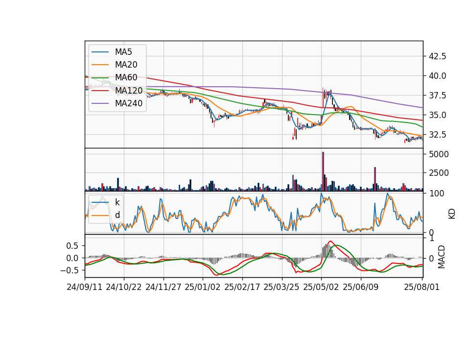Screen dimensions: 470x338
Task: Click the 2500 volume axis tick
Action: click(439, 173)
